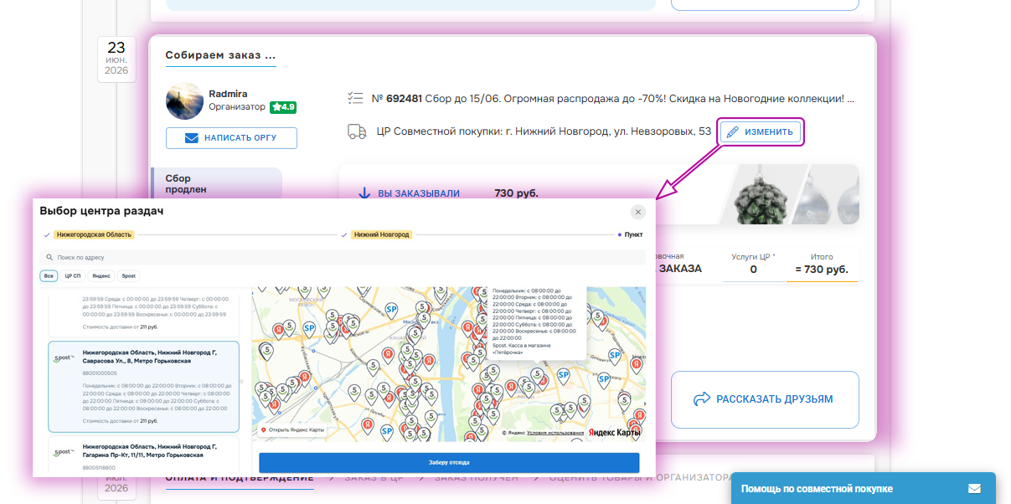Click the green 4.9 star rating badge

click(x=283, y=107)
